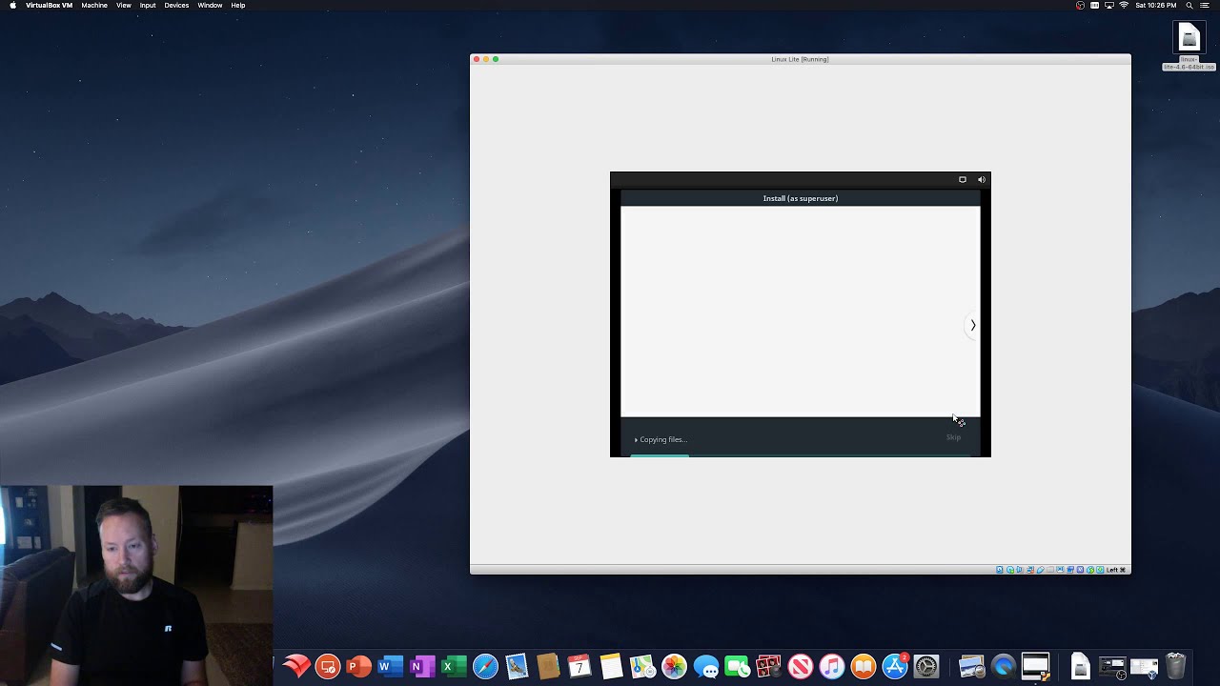This screenshot has width=1220, height=686.
Task: Click the date and time Sat 10:26 PM
Action: 1156,6
